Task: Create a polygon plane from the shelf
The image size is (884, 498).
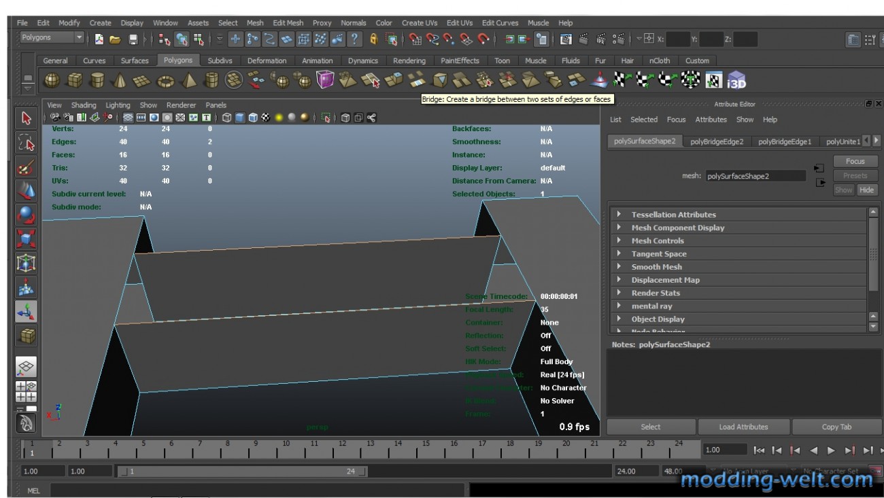Action: click(141, 81)
